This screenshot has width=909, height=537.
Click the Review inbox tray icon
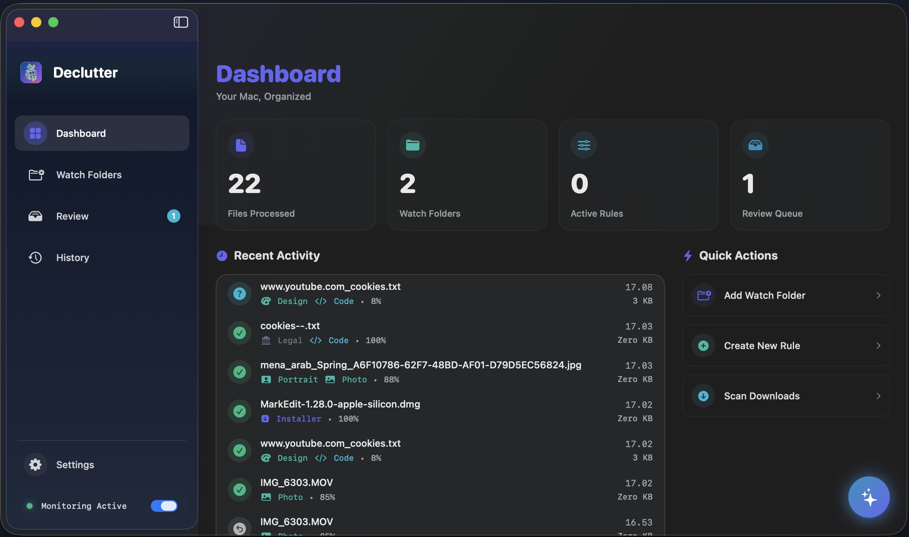[x=35, y=216]
